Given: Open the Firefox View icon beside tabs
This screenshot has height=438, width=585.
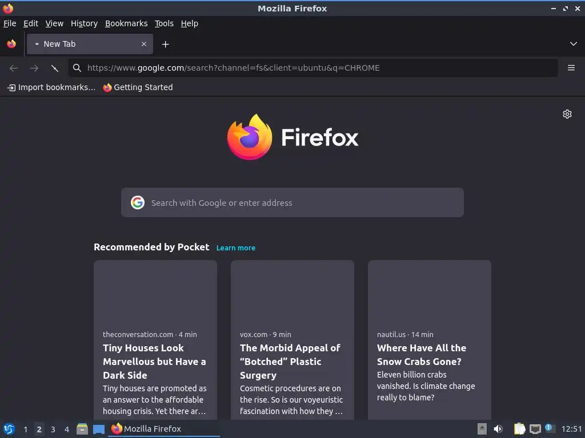Looking at the screenshot, I should 11,44.
